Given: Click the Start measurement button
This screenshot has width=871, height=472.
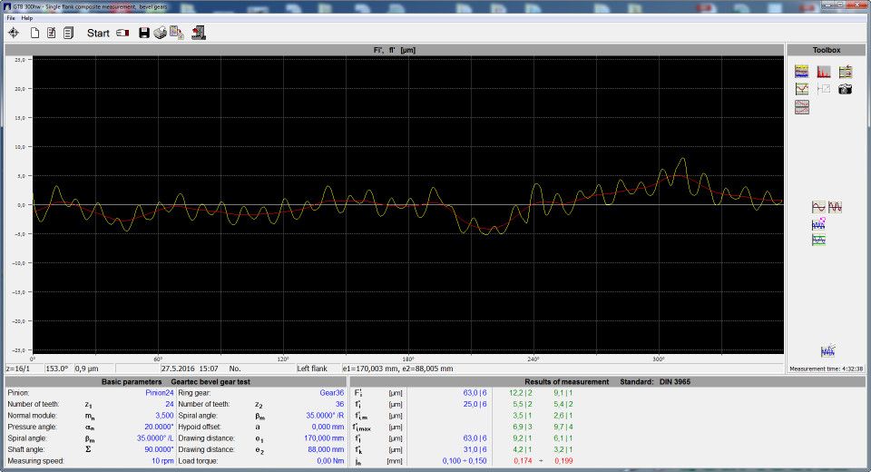Looking at the screenshot, I should tap(98, 33).
